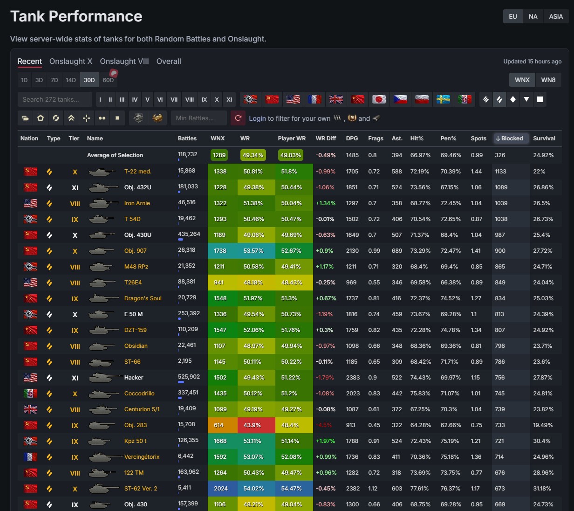Open the Onslaught VIII tab

click(124, 61)
